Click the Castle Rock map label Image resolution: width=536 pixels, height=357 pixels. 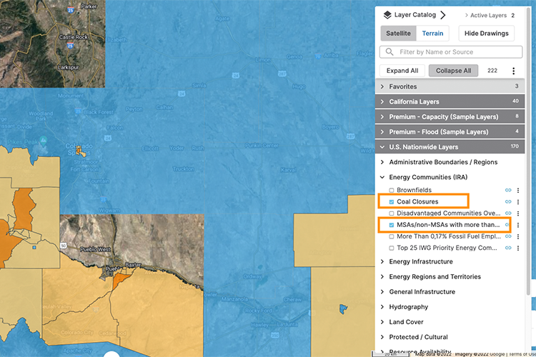pyautogui.click(x=73, y=37)
